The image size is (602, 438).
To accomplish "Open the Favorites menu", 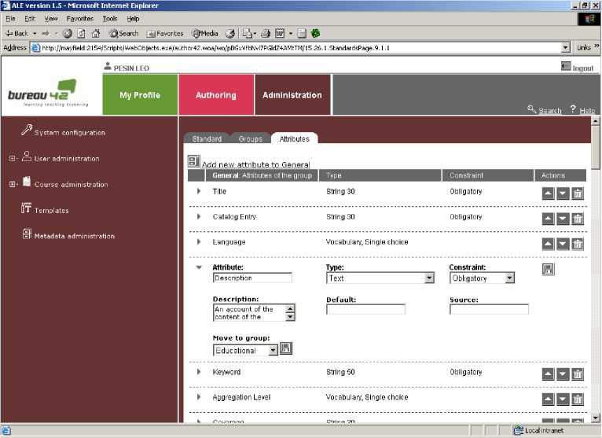I will pos(80,18).
